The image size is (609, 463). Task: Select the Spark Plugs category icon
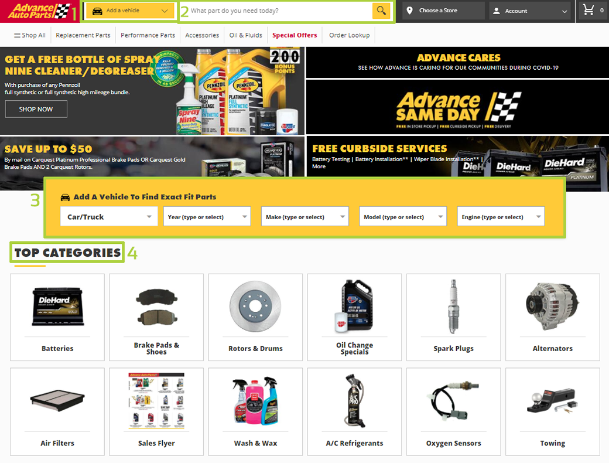453,305
